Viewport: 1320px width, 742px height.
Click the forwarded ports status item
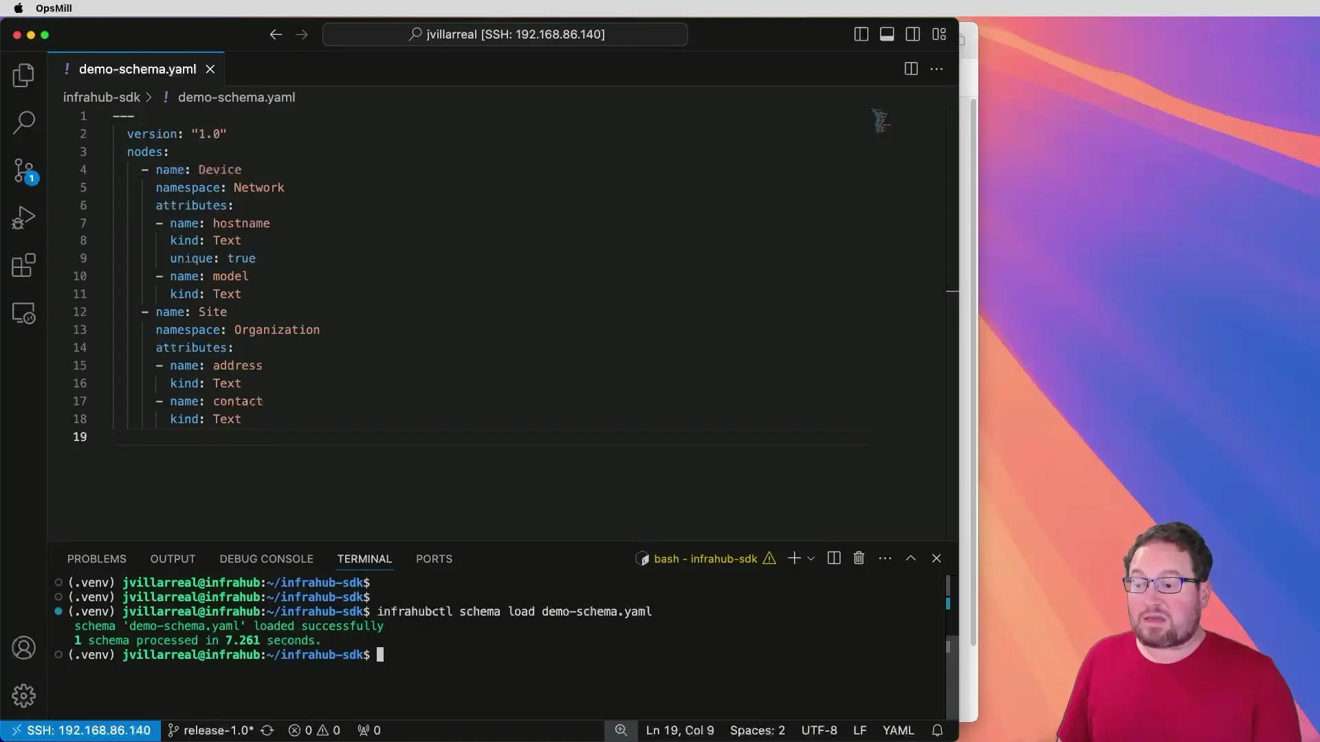coord(369,730)
